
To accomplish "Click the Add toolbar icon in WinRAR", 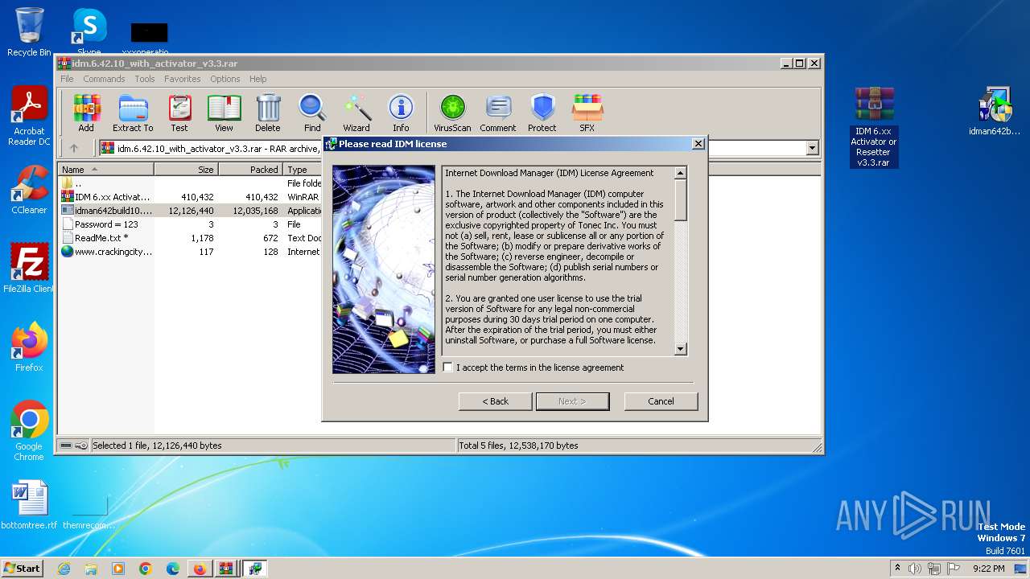I will (86, 113).
